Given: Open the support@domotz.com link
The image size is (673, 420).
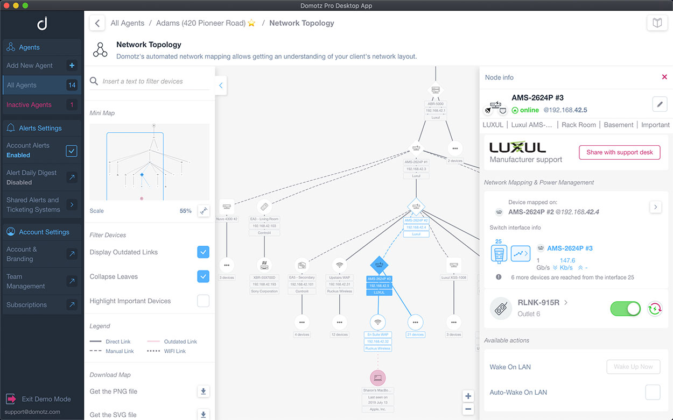Looking at the screenshot, I should click(x=33, y=412).
